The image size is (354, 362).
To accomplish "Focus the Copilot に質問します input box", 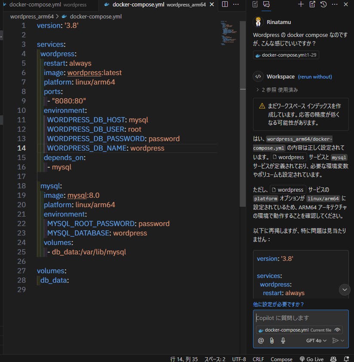I will pyautogui.click(x=301, y=318).
